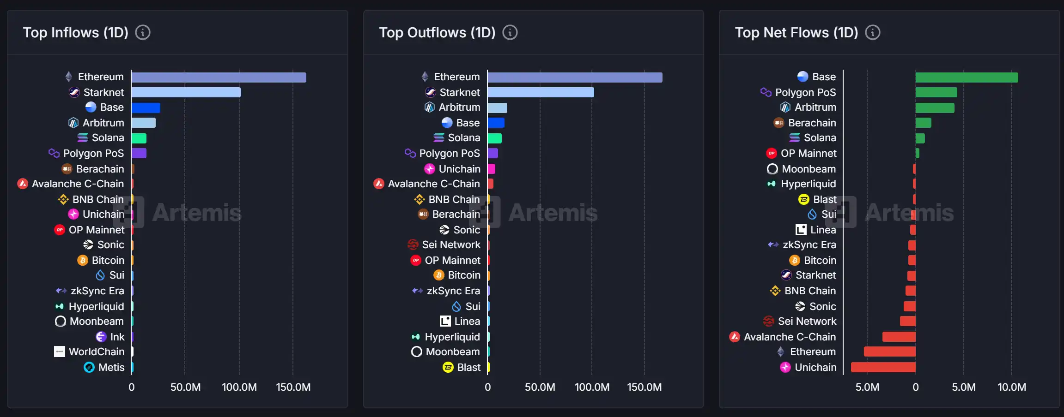Viewport: 1064px width, 417px height.
Task: Click the Base bar in Top Inflows chart
Action: [146, 107]
